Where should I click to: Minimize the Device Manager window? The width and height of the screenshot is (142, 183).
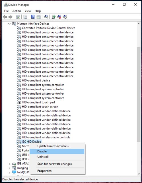tap(113, 5)
